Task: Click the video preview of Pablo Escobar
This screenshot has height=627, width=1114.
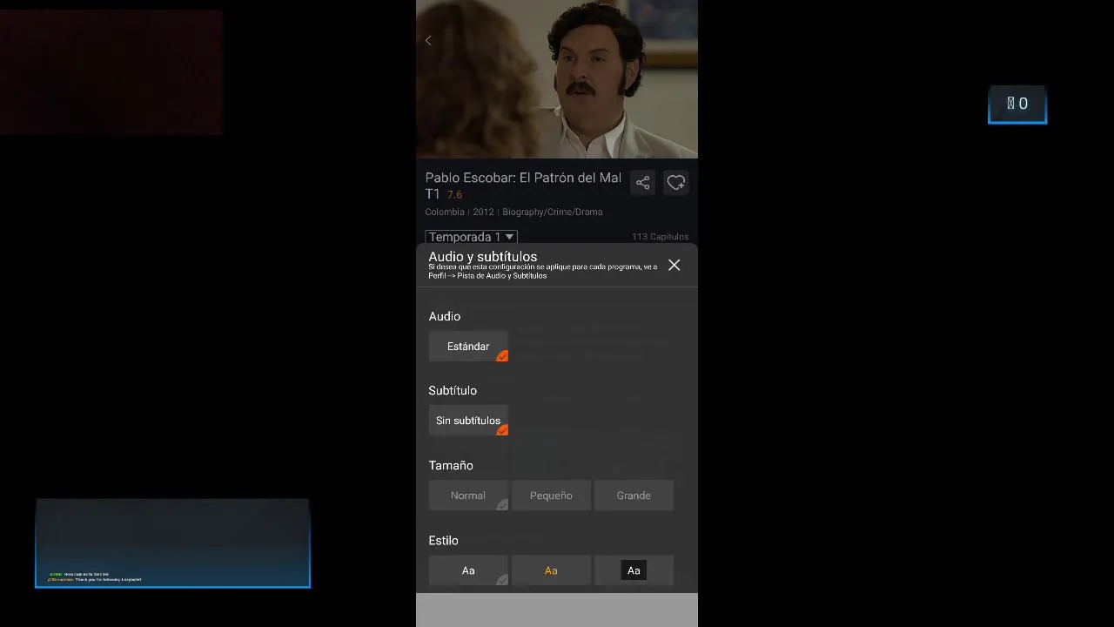Action: (x=557, y=79)
